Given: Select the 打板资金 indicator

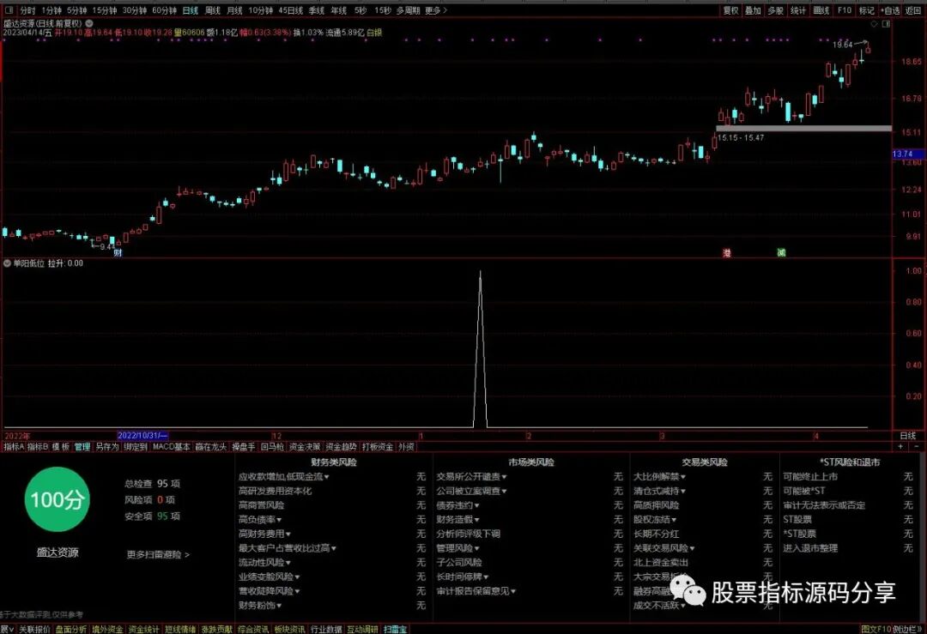Looking at the screenshot, I should tap(377, 447).
